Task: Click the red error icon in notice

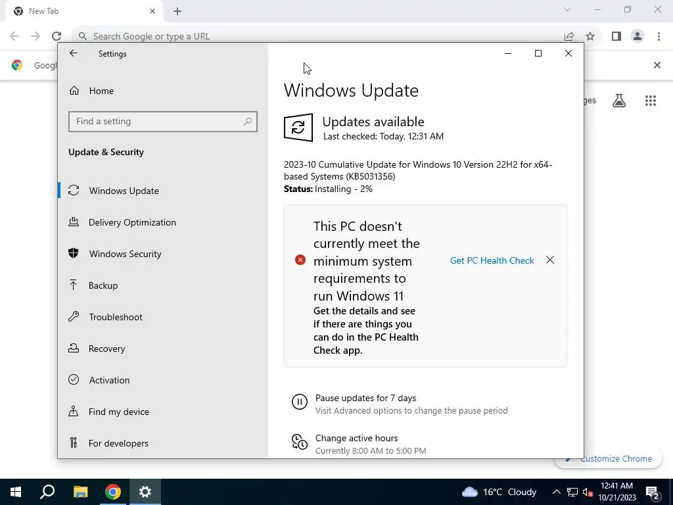Action: tap(300, 260)
